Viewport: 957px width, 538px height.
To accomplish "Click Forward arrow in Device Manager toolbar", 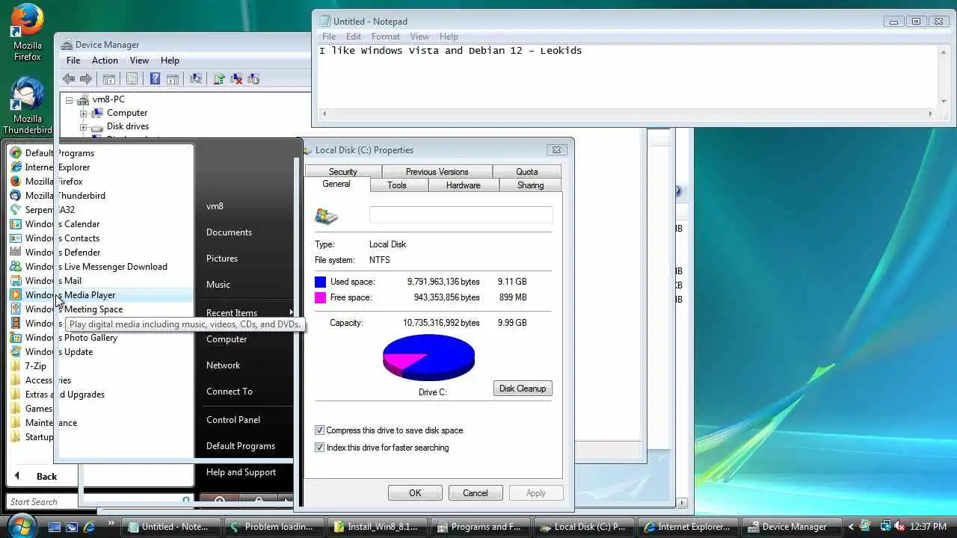I will click(86, 78).
